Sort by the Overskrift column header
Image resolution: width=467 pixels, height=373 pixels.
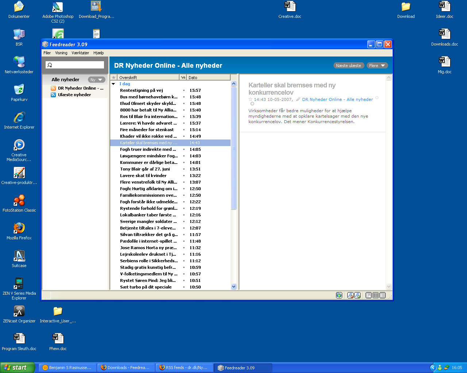[148, 77]
